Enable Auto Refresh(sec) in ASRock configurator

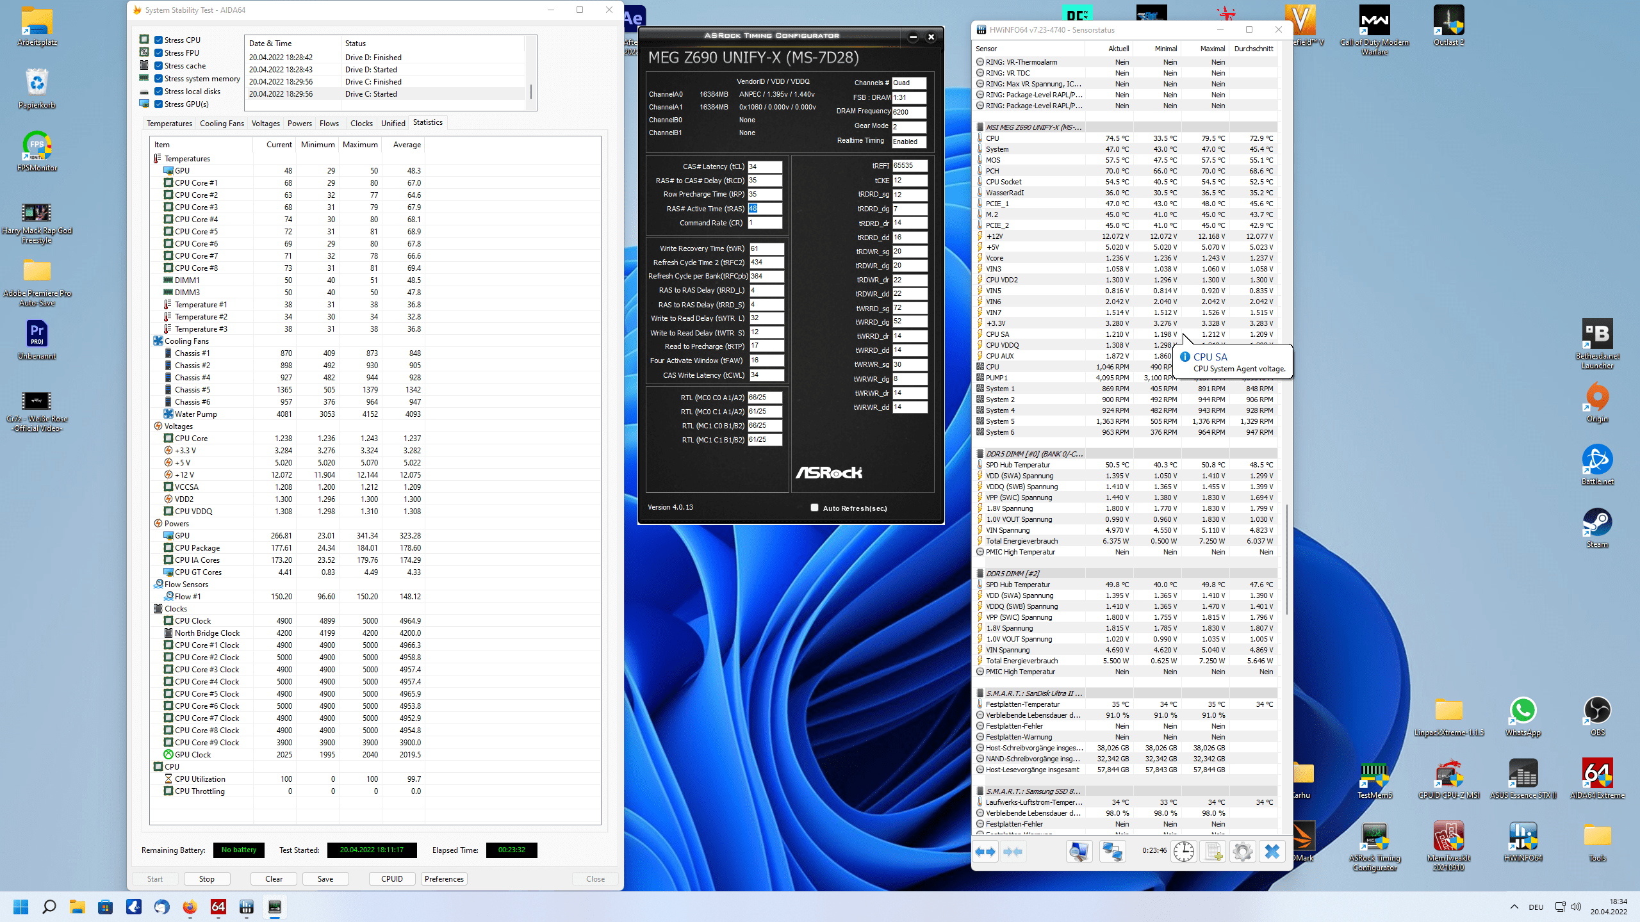pyautogui.click(x=814, y=508)
